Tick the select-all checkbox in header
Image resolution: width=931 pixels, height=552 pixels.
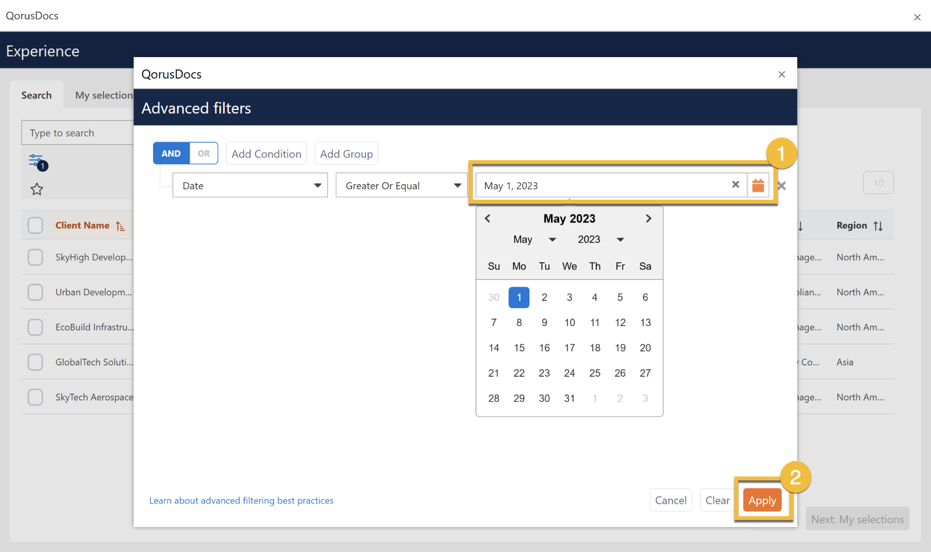click(x=35, y=225)
